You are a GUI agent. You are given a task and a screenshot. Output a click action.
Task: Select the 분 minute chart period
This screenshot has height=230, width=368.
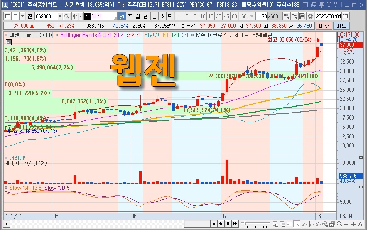(x=155, y=16)
